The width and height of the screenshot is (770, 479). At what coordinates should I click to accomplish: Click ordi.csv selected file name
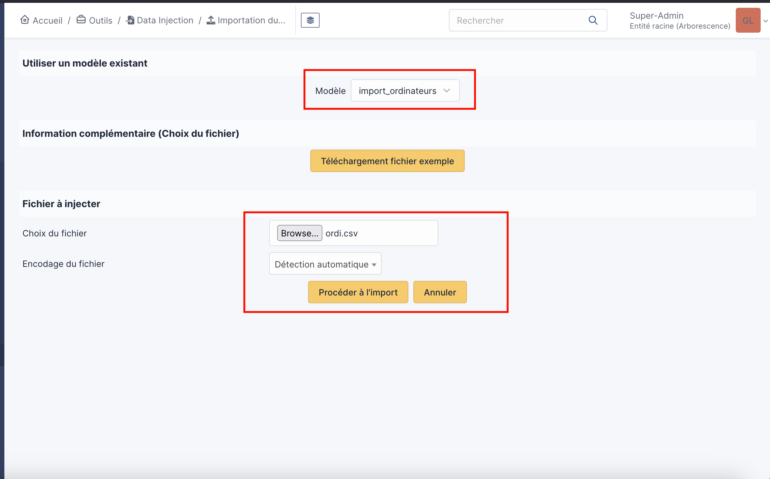pyautogui.click(x=341, y=234)
